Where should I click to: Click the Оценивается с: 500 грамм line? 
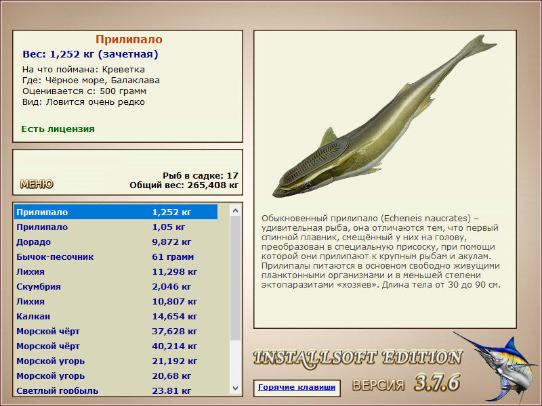(84, 91)
